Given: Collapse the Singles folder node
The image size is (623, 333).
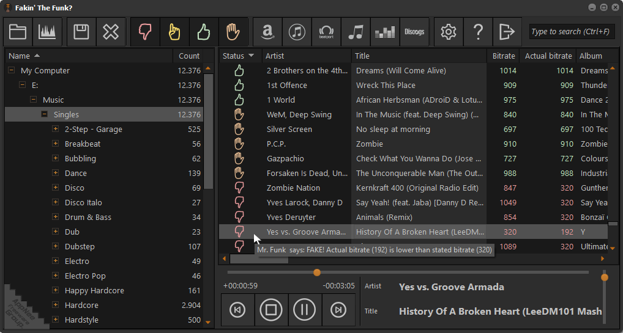Looking at the screenshot, I should click(x=45, y=115).
